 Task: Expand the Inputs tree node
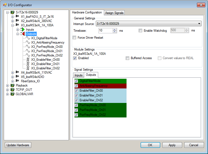[x=18, y=30]
